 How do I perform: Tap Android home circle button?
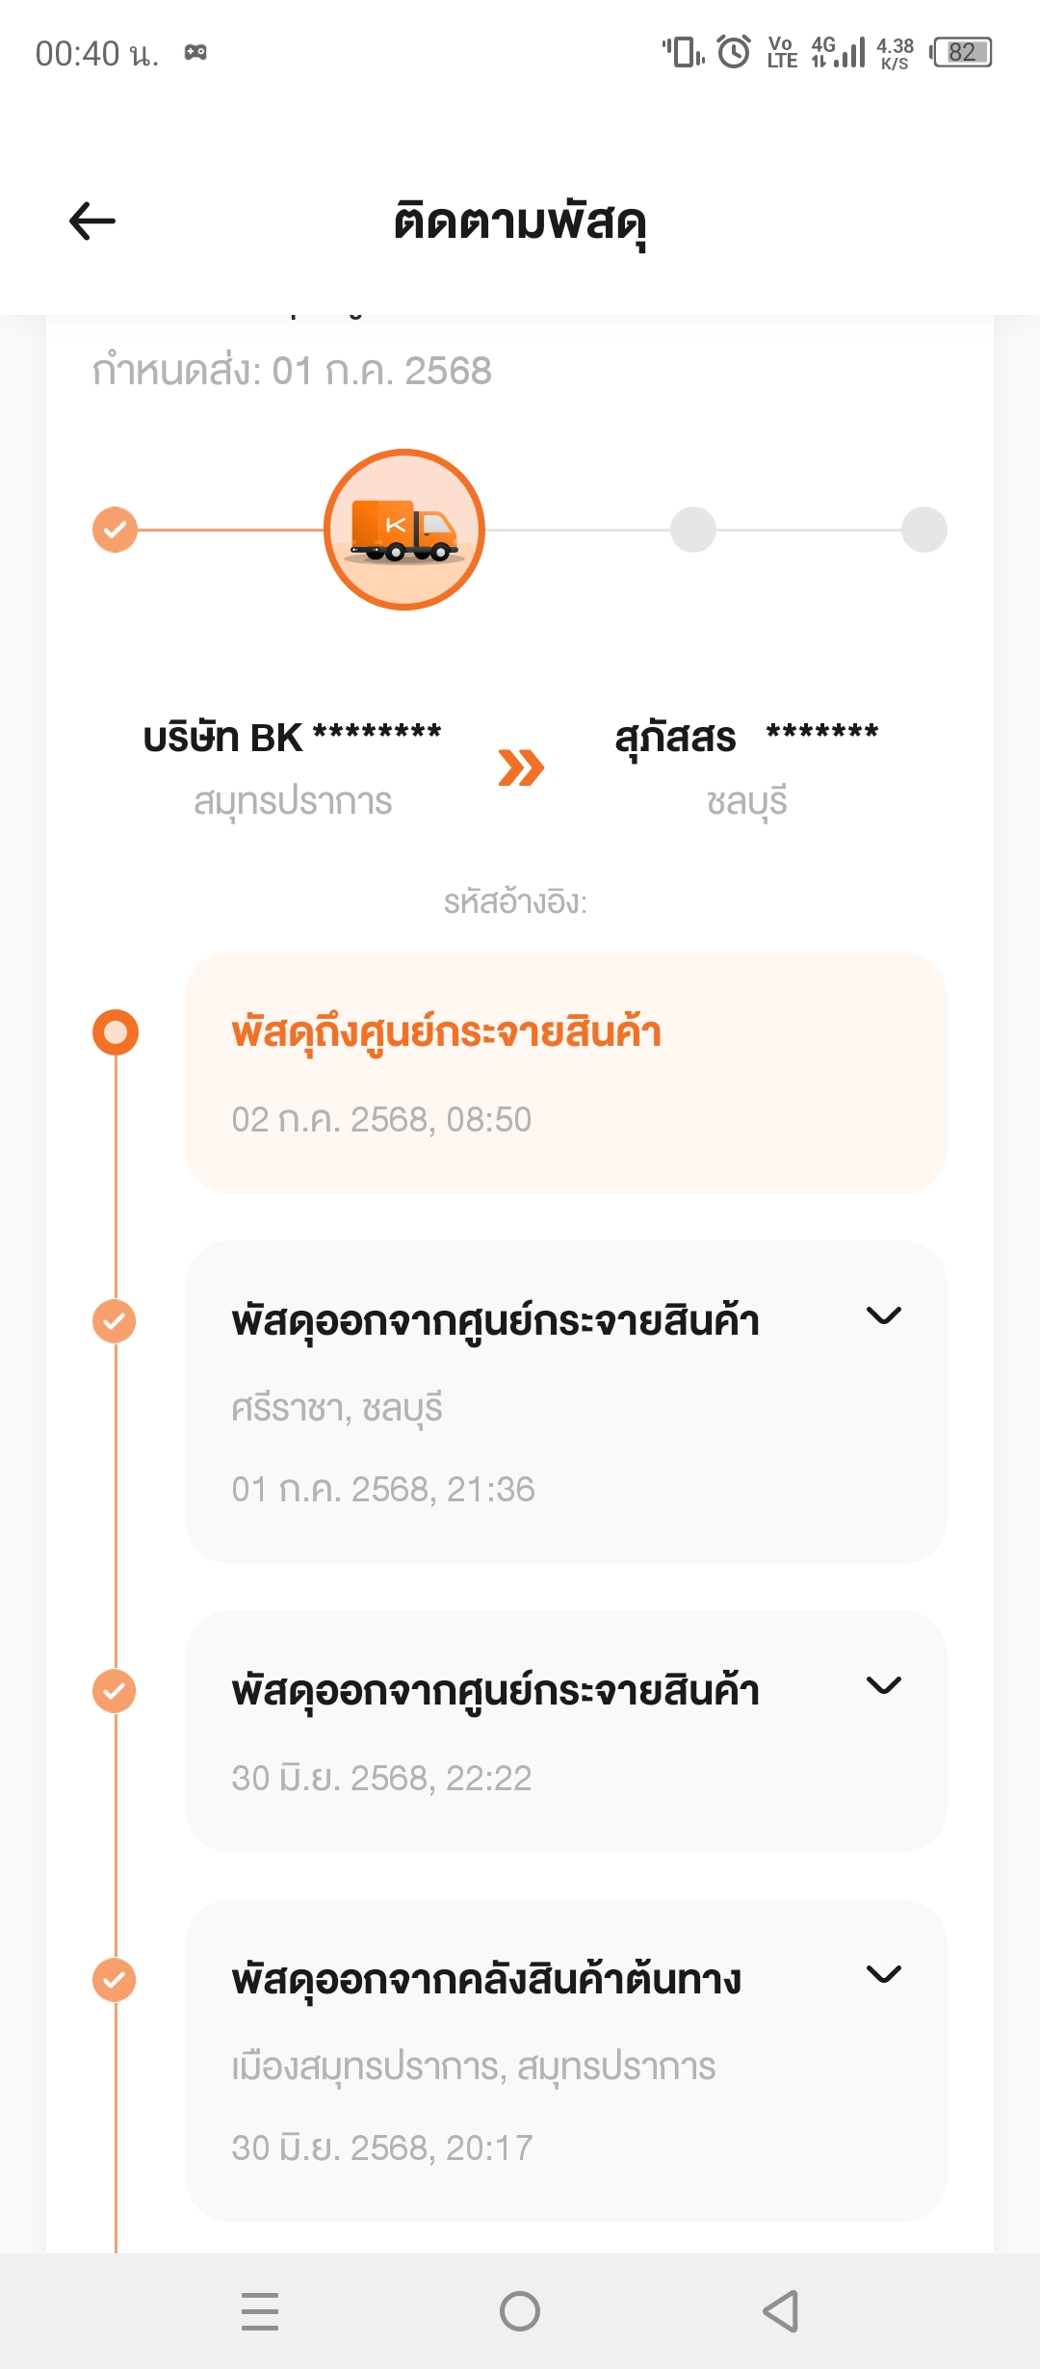tap(520, 2311)
